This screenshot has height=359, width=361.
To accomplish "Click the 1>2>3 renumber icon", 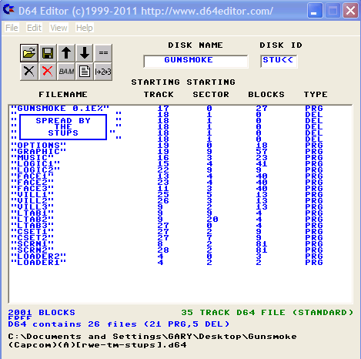I will tap(103, 72).
